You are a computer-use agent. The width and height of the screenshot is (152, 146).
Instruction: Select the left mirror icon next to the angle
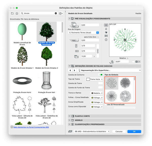click(136, 62)
